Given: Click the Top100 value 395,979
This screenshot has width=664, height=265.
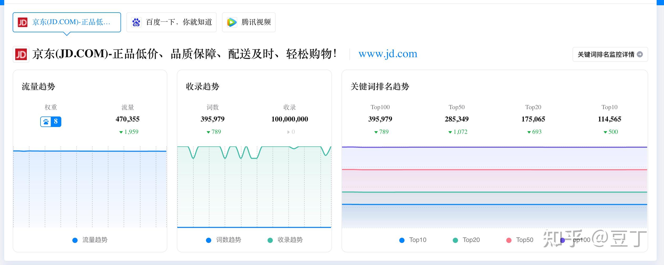Looking at the screenshot, I should [x=380, y=119].
